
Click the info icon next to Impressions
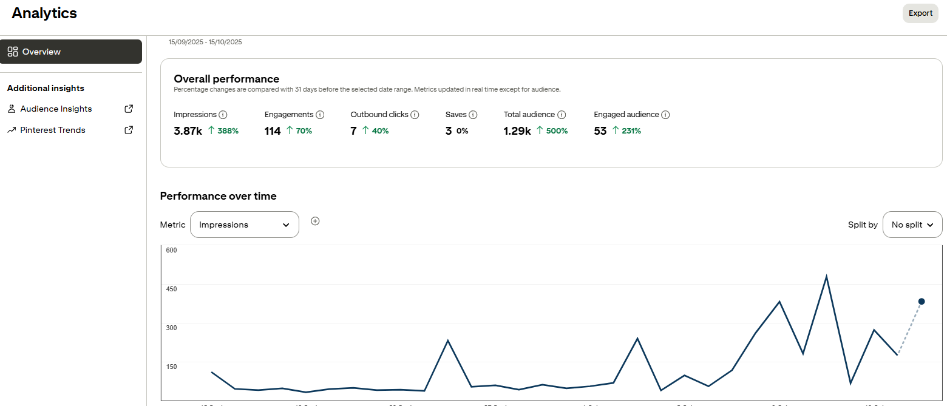point(223,115)
